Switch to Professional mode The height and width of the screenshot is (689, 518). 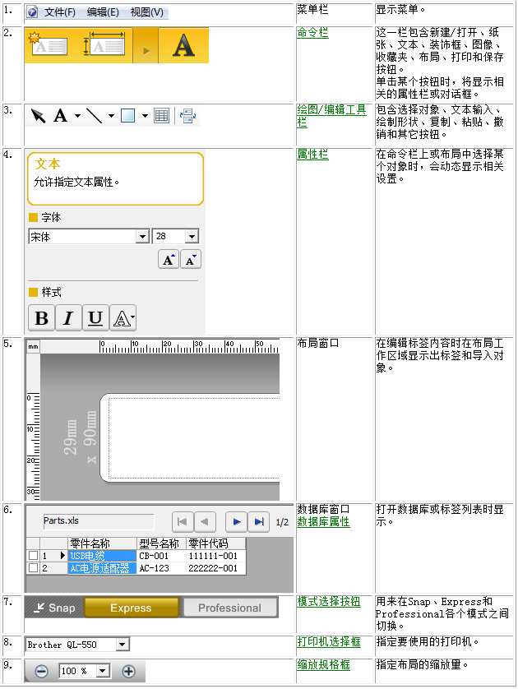point(229,608)
